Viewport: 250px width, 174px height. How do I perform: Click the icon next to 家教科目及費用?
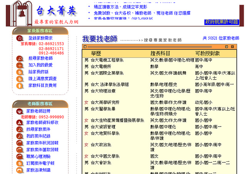[x=20, y=86]
